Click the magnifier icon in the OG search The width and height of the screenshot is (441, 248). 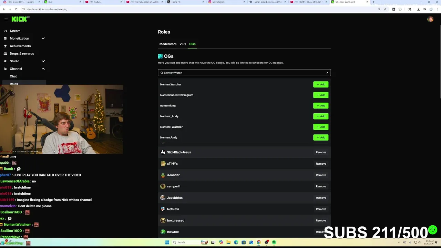[x=162, y=73]
